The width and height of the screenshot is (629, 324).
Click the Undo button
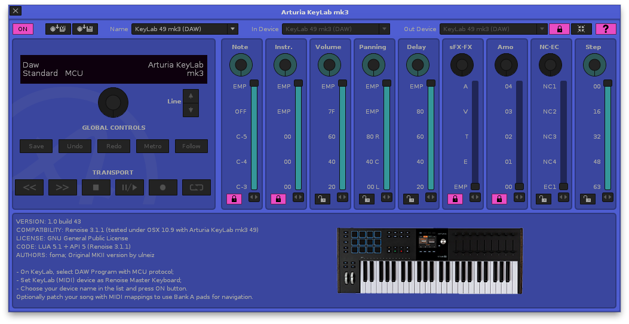(75, 146)
